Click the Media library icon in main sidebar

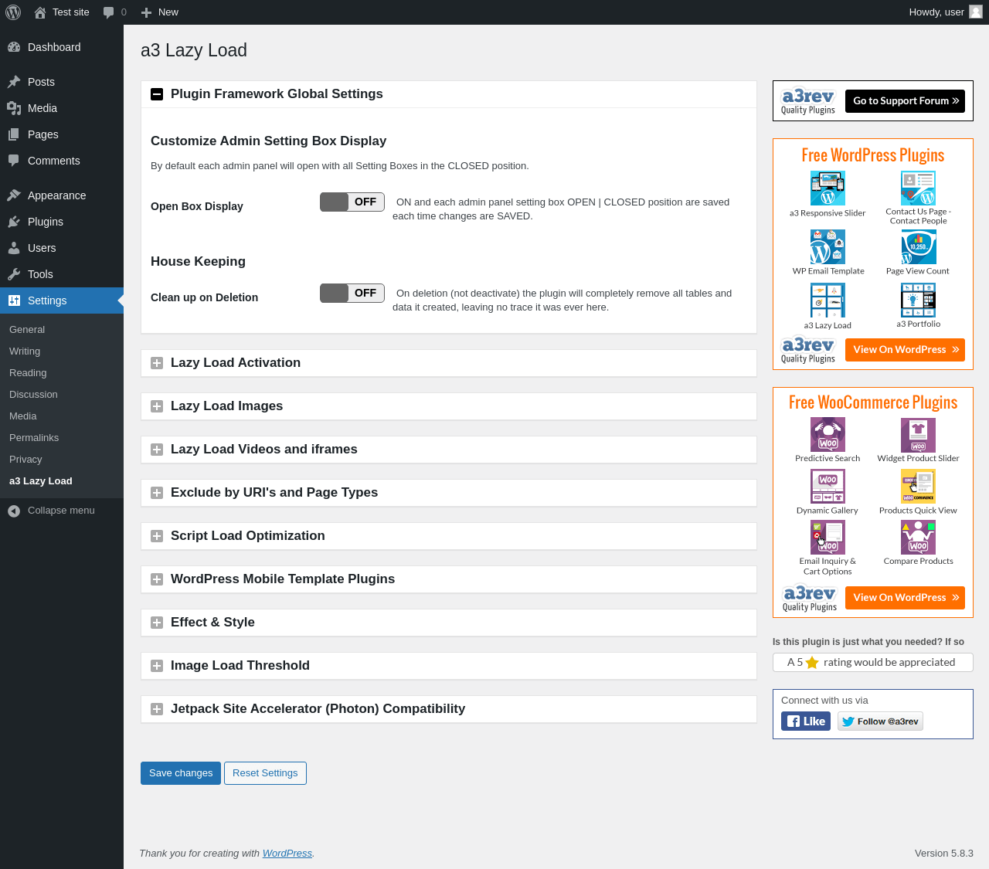click(x=14, y=108)
